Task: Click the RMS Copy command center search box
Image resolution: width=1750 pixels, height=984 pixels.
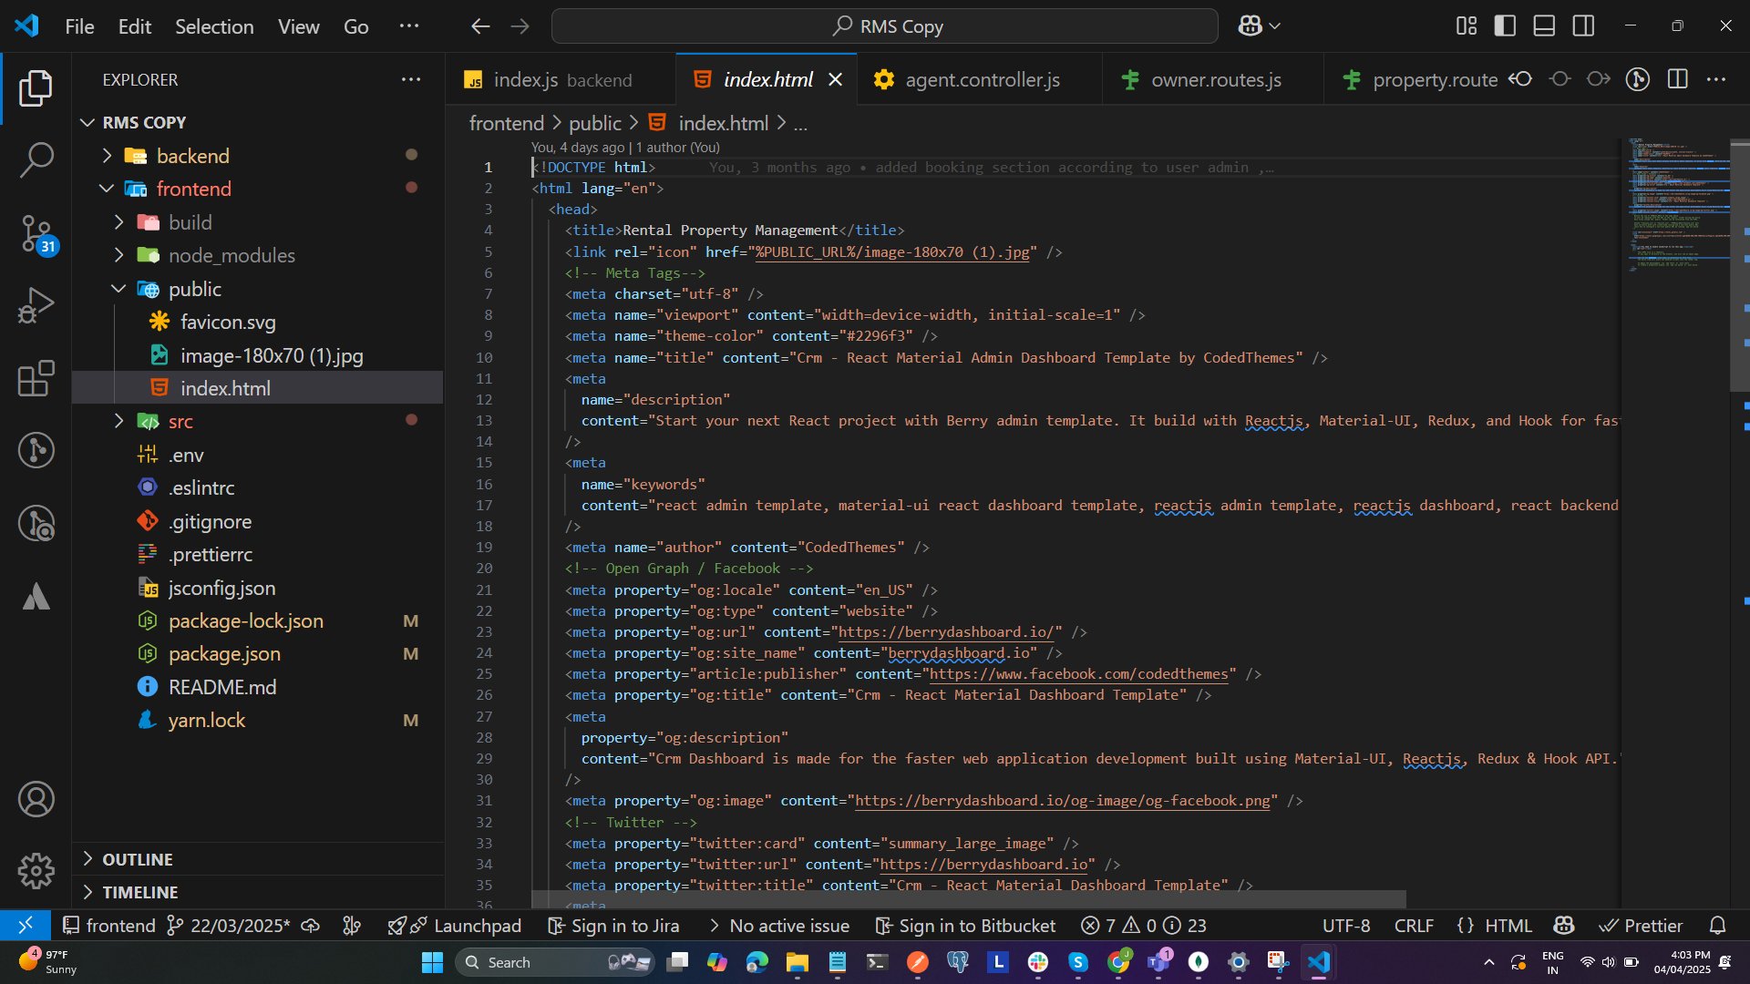Action: pos(884,26)
